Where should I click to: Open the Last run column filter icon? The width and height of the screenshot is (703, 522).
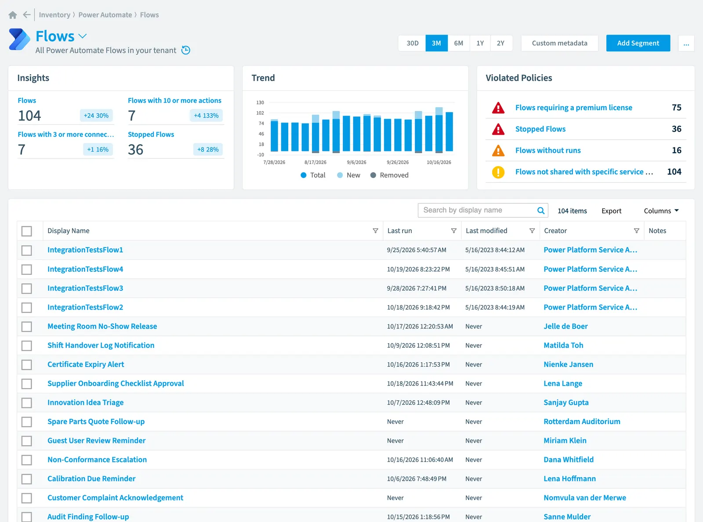pos(454,230)
